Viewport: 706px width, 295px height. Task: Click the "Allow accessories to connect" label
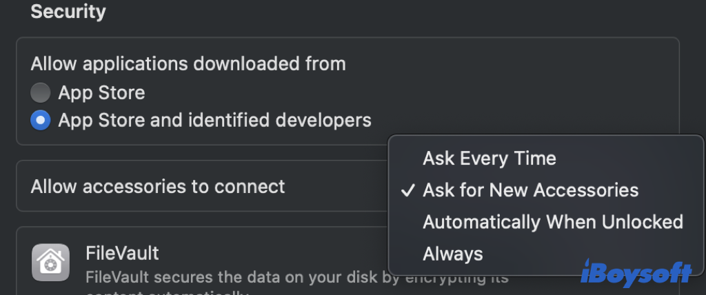click(158, 186)
